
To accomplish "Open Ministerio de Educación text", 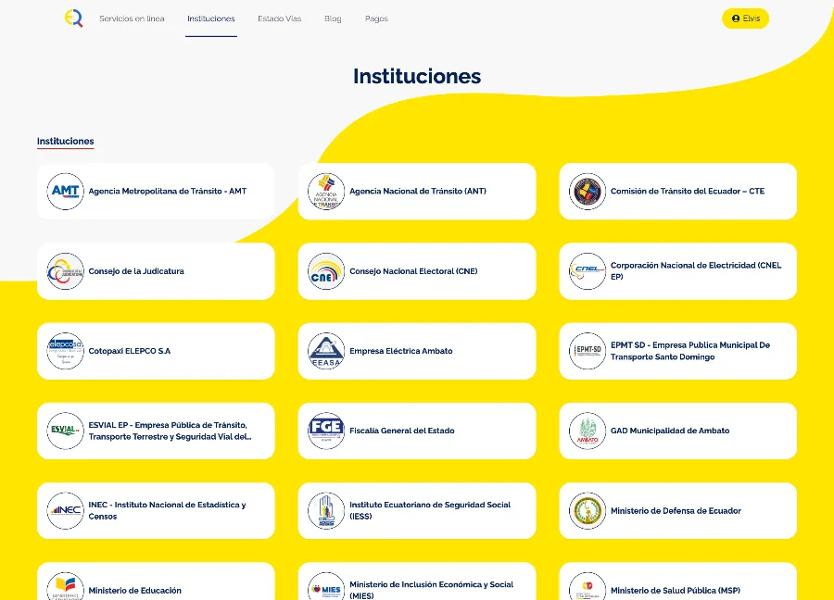I will pyautogui.click(x=135, y=591).
